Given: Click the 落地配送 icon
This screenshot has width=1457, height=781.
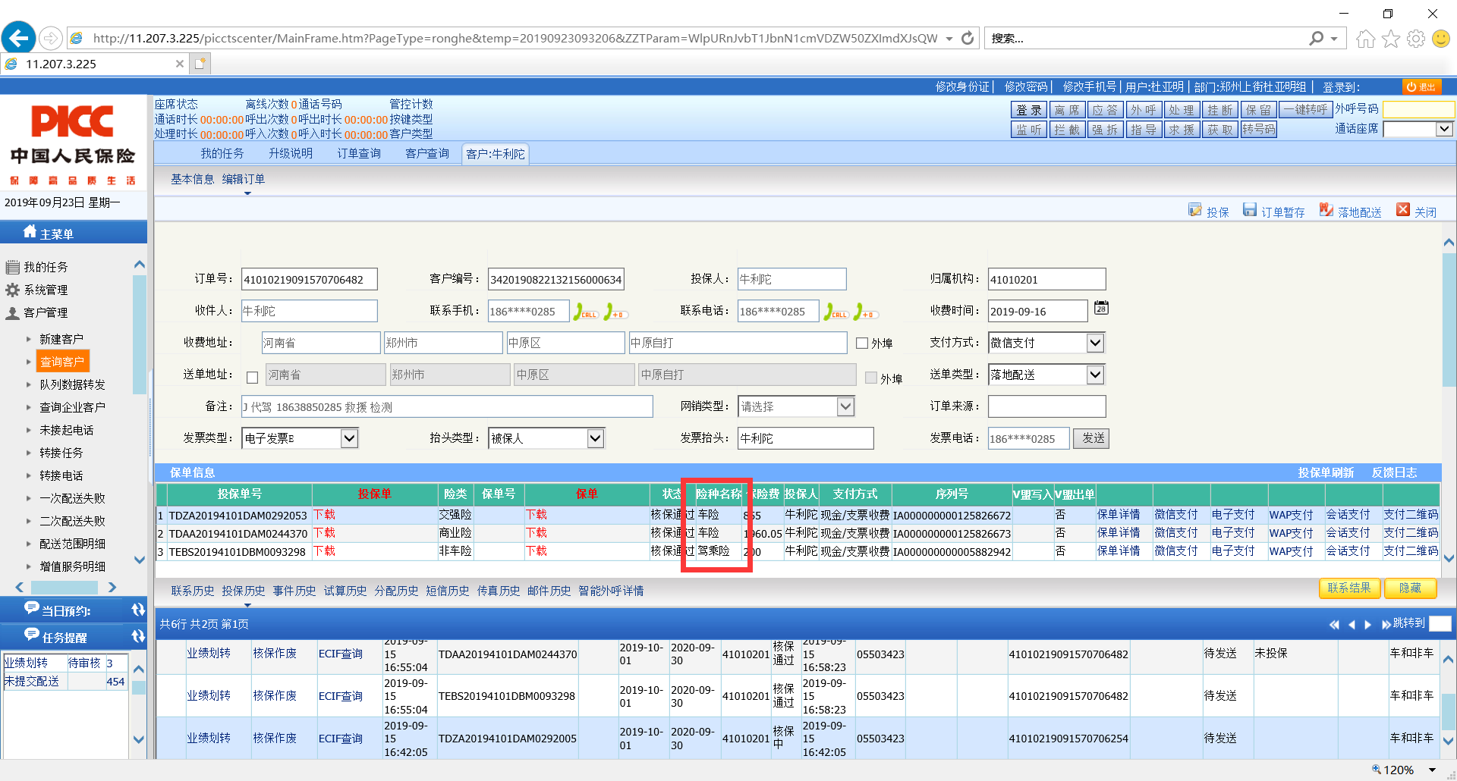Looking at the screenshot, I should tap(1326, 210).
